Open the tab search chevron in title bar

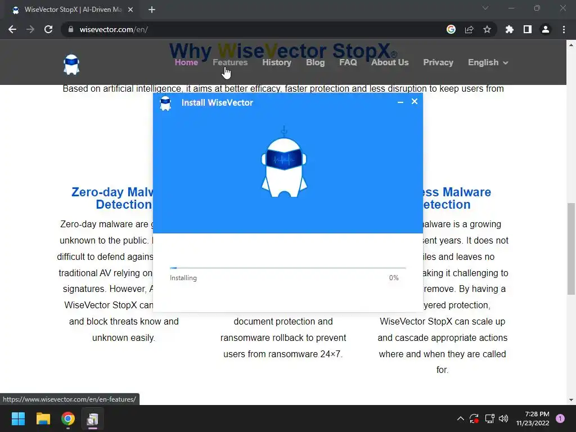pos(485,8)
